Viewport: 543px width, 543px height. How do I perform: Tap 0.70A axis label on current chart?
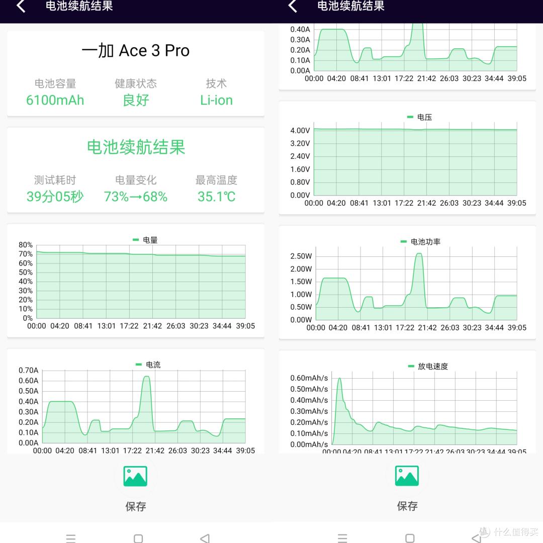28,370
